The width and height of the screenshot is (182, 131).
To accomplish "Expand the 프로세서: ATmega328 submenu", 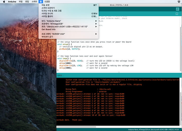I will pyautogui.click(x=69, y=24).
